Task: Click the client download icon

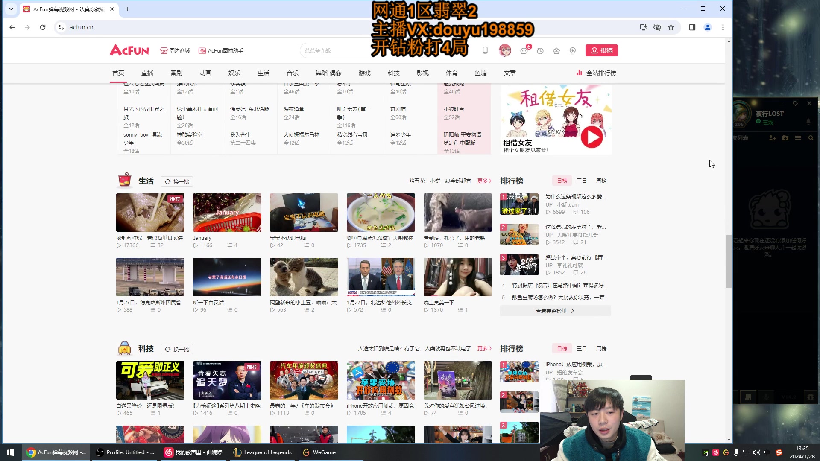Action: [573, 51]
